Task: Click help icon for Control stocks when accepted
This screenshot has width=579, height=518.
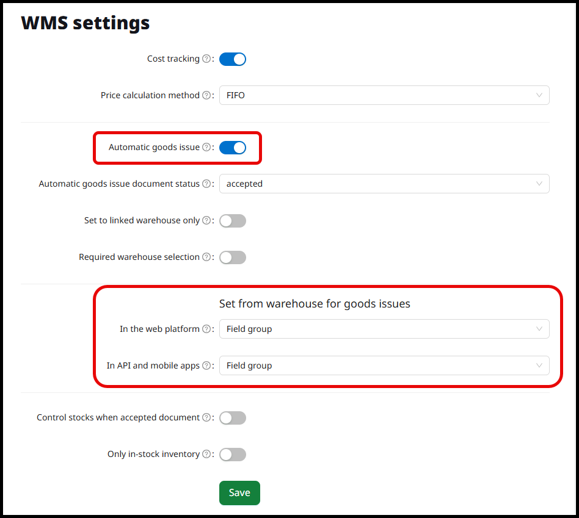Action: (x=206, y=418)
